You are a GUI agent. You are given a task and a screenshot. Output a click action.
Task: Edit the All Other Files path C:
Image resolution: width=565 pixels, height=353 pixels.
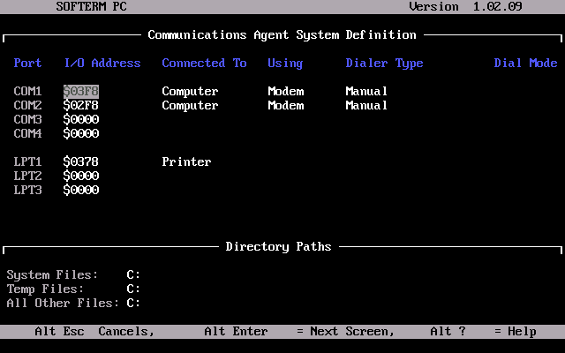tap(133, 303)
